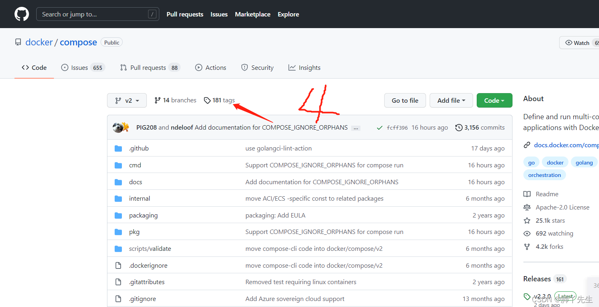Open commit 'move ACI/ECS -specific const' message
599x307 pixels.
314,199
